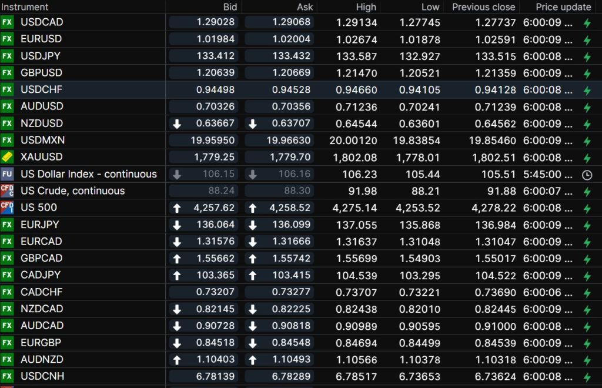The image size is (602, 388).
Task: Sort by the Previous close column header
Action: 483,7
